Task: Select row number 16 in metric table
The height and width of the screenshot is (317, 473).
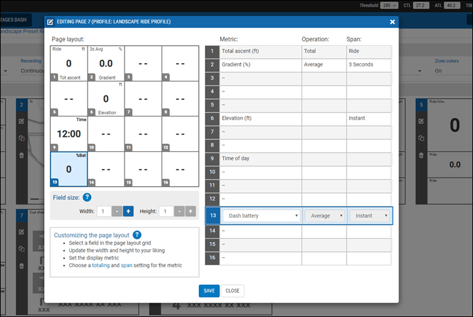Action: point(212,257)
